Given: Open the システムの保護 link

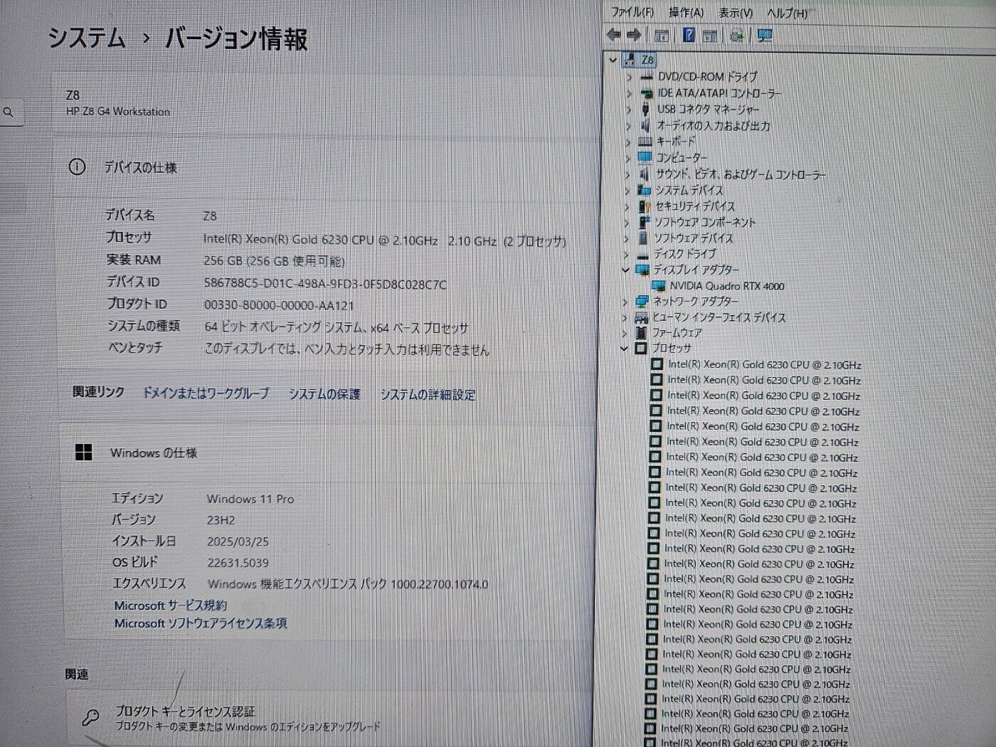Looking at the screenshot, I should (x=324, y=393).
